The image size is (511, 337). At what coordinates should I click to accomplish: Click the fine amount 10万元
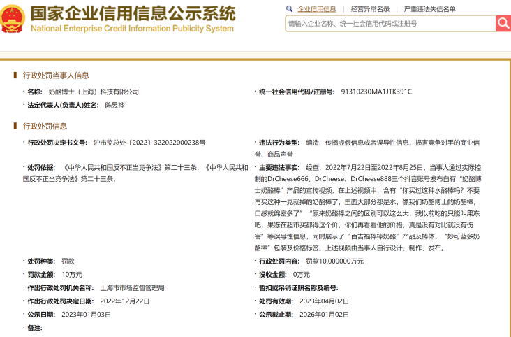[x=72, y=275]
